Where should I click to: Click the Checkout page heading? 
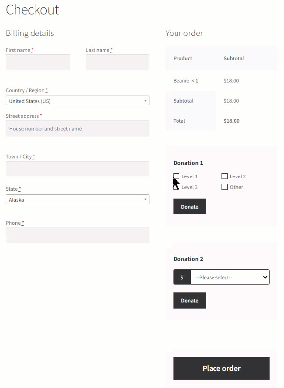click(32, 10)
